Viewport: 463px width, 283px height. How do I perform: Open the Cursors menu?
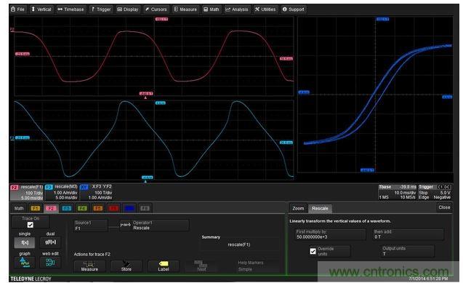[156, 9]
